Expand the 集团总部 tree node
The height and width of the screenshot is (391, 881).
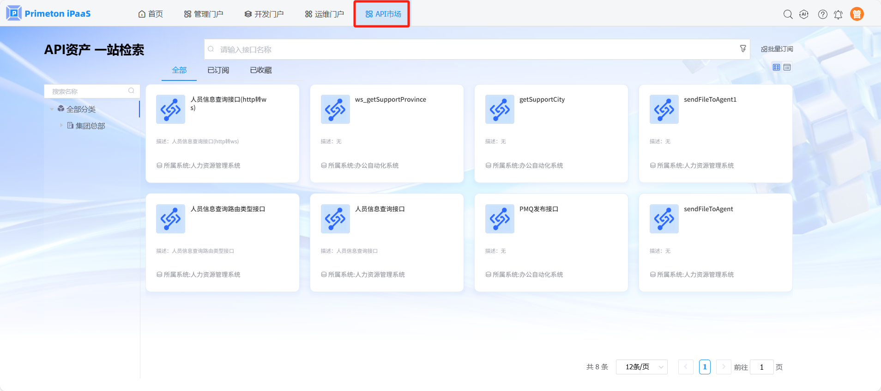61,125
